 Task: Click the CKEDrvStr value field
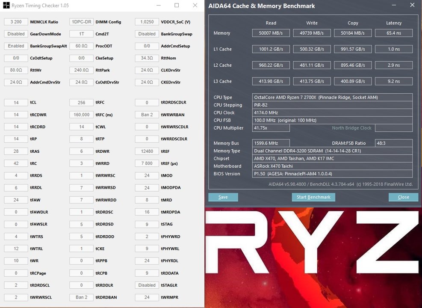point(147,83)
